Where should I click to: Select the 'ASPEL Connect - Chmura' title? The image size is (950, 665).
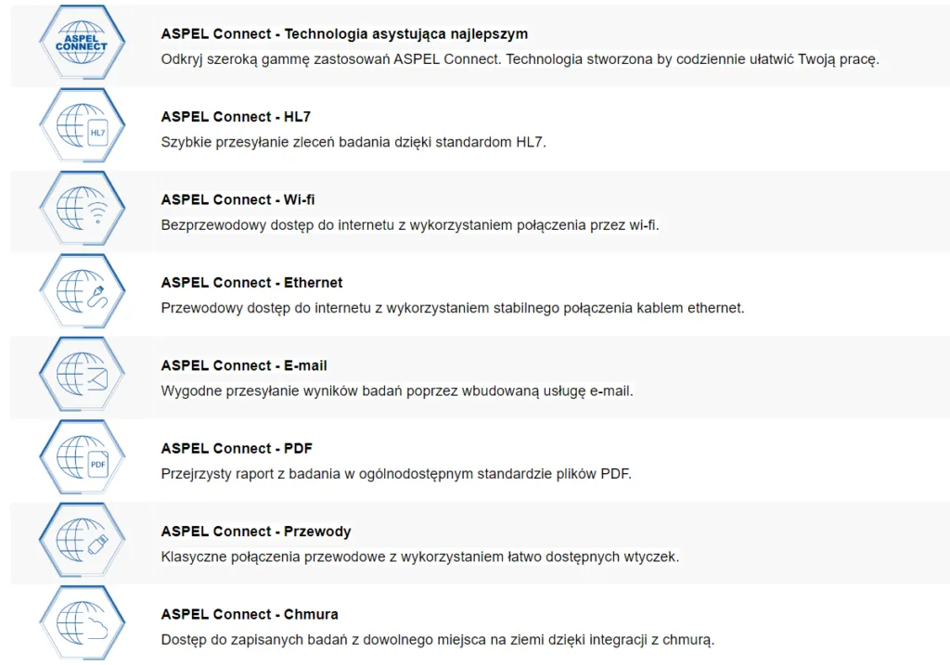click(249, 614)
